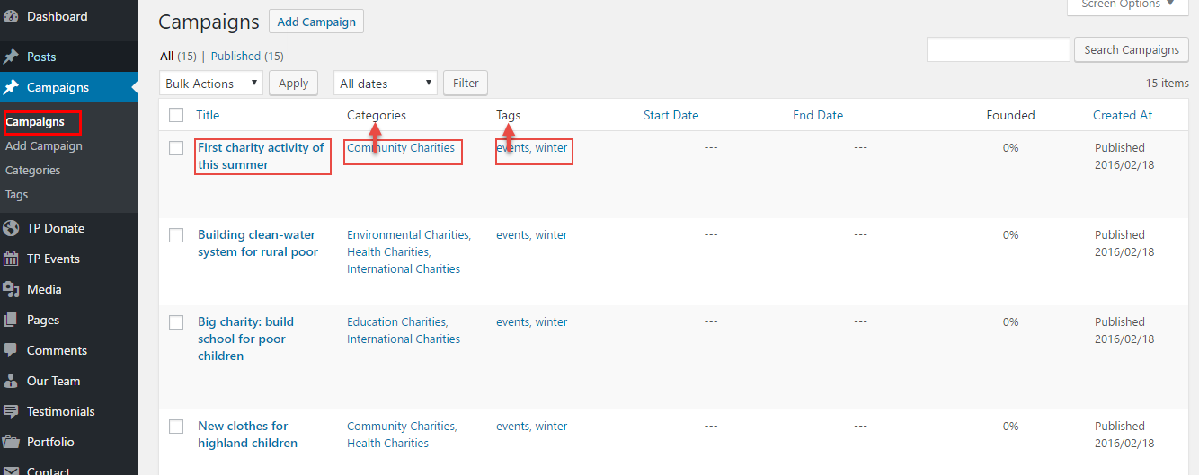Click the TP Events calendar icon
1199x475 pixels.
coord(11,259)
